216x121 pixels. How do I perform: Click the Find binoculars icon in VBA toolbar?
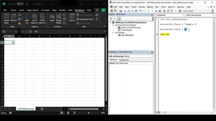136,11
